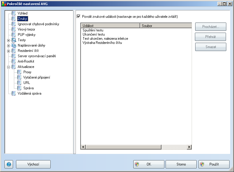Click the list's right scroll arrow
The height and width of the screenshot is (172, 234).
[189, 147]
